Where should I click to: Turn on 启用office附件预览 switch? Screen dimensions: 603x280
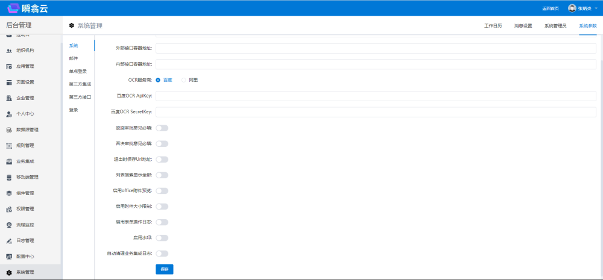[162, 191]
